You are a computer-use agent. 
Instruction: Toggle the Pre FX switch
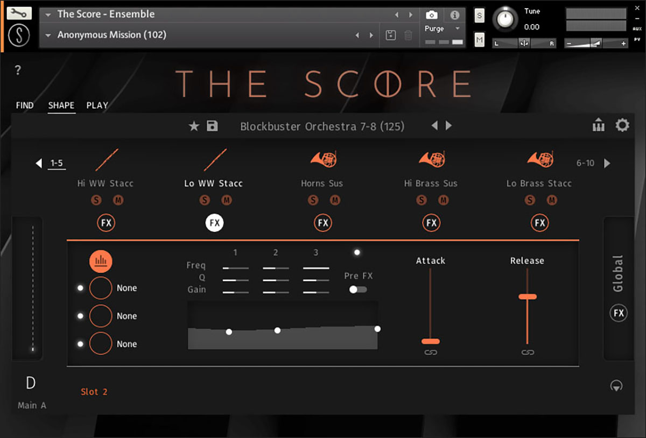click(x=358, y=289)
